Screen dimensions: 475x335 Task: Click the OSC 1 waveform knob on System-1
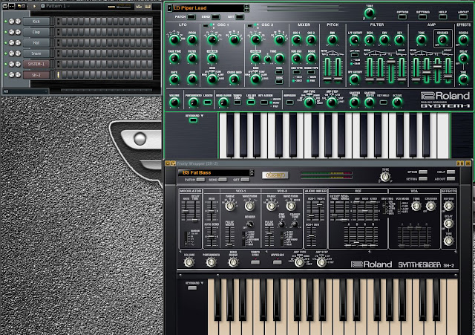pos(212,39)
